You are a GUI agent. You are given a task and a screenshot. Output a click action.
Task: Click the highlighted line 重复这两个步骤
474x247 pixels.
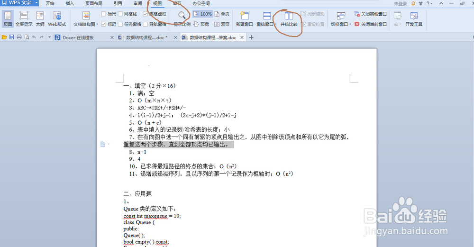[179, 145]
